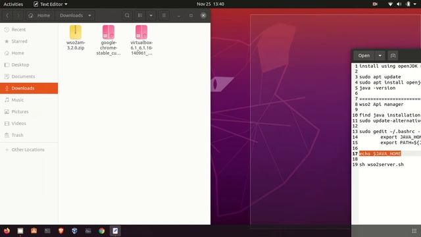This screenshot has width=421, height=237.
Task: Open VirtualBox from dock
Action: click(x=74, y=231)
